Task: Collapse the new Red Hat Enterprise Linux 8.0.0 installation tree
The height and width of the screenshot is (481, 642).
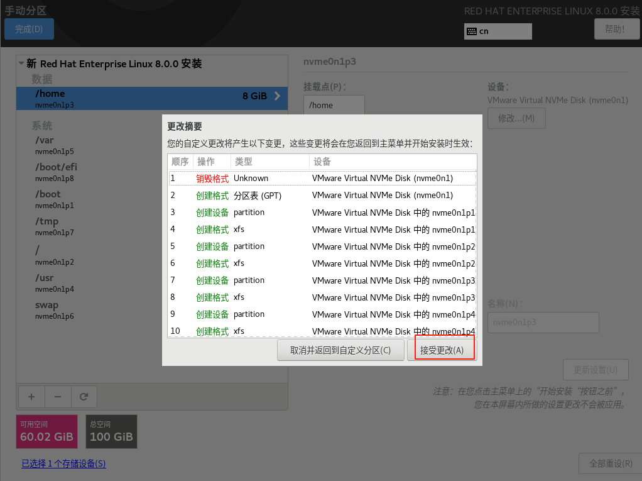Action: pos(21,64)
